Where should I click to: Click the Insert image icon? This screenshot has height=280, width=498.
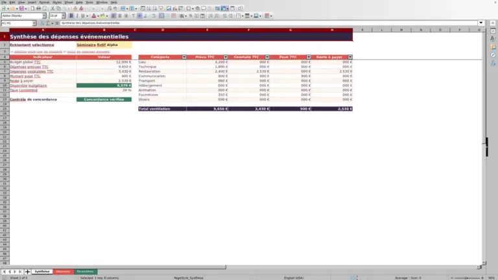(x=169, y=8)
